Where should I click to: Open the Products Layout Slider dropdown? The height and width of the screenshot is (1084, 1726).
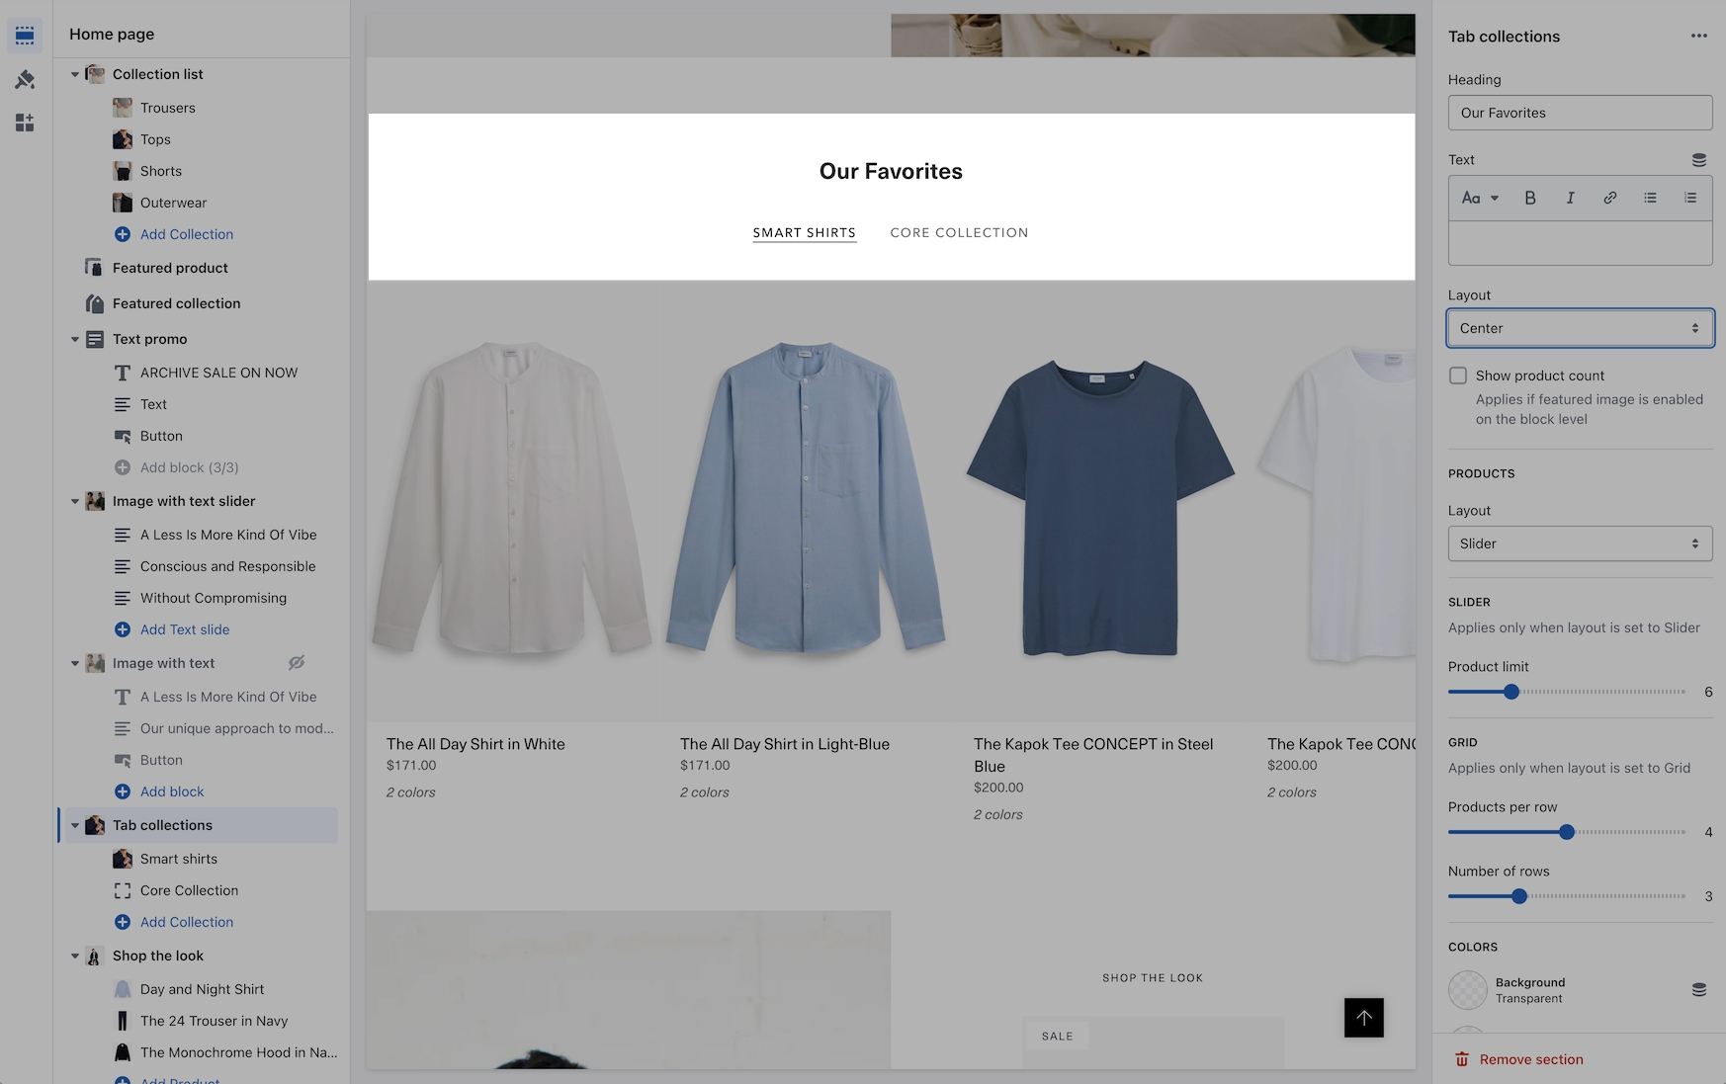click(x=1579, y=543)
